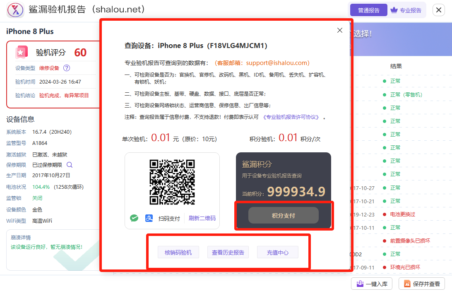Click the 崩溃详情 heading
452x291 pixels.
[21, 238]
